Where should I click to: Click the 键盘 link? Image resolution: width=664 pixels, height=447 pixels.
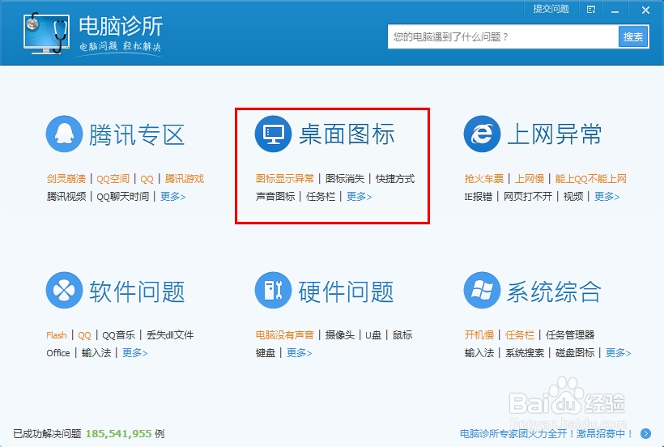pos(266,352)
